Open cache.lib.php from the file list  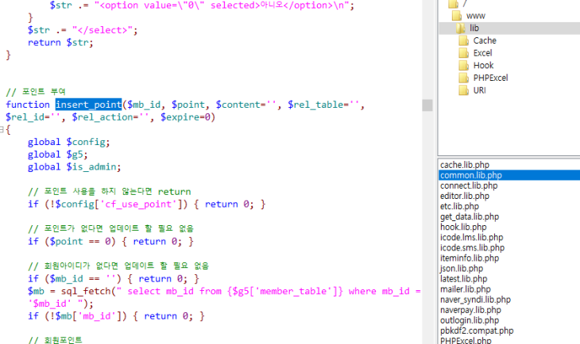468,165
